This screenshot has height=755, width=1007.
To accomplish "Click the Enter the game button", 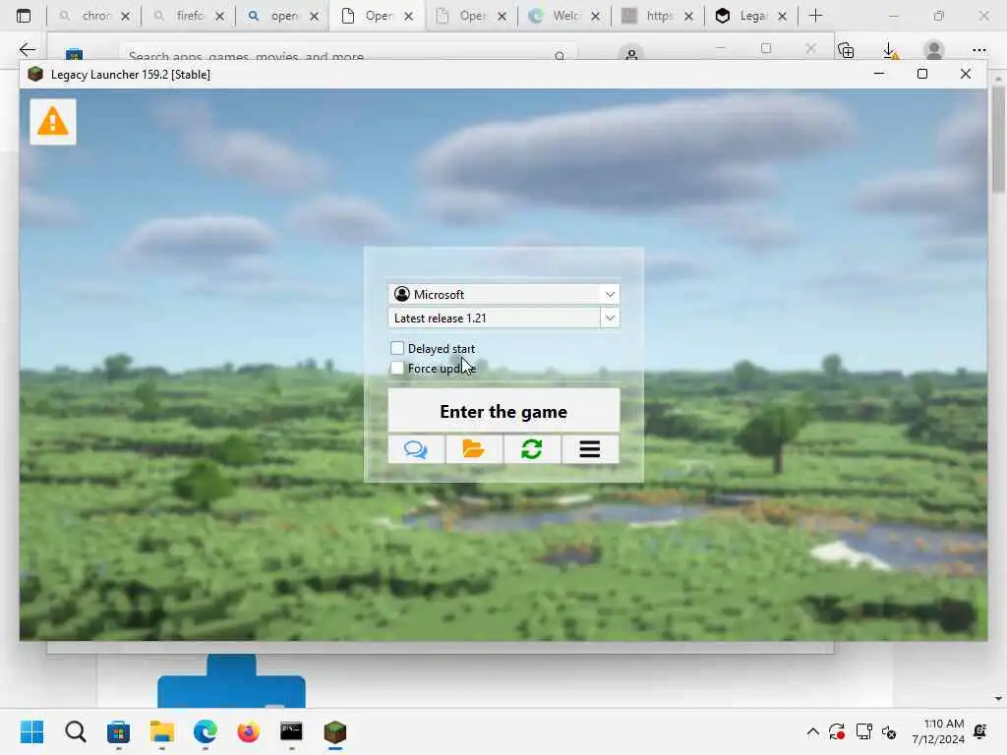I will click(504, 410).
